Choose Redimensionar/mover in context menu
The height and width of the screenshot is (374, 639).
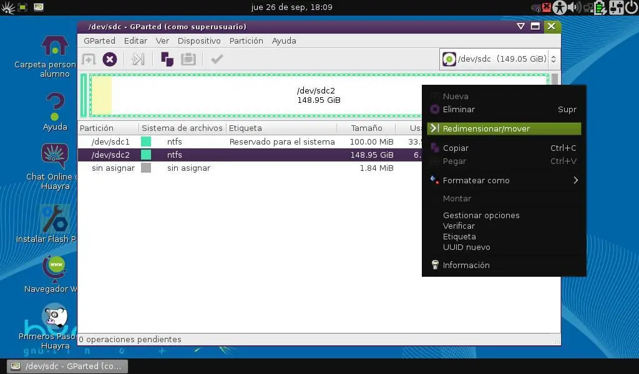(x=504, y=128)
